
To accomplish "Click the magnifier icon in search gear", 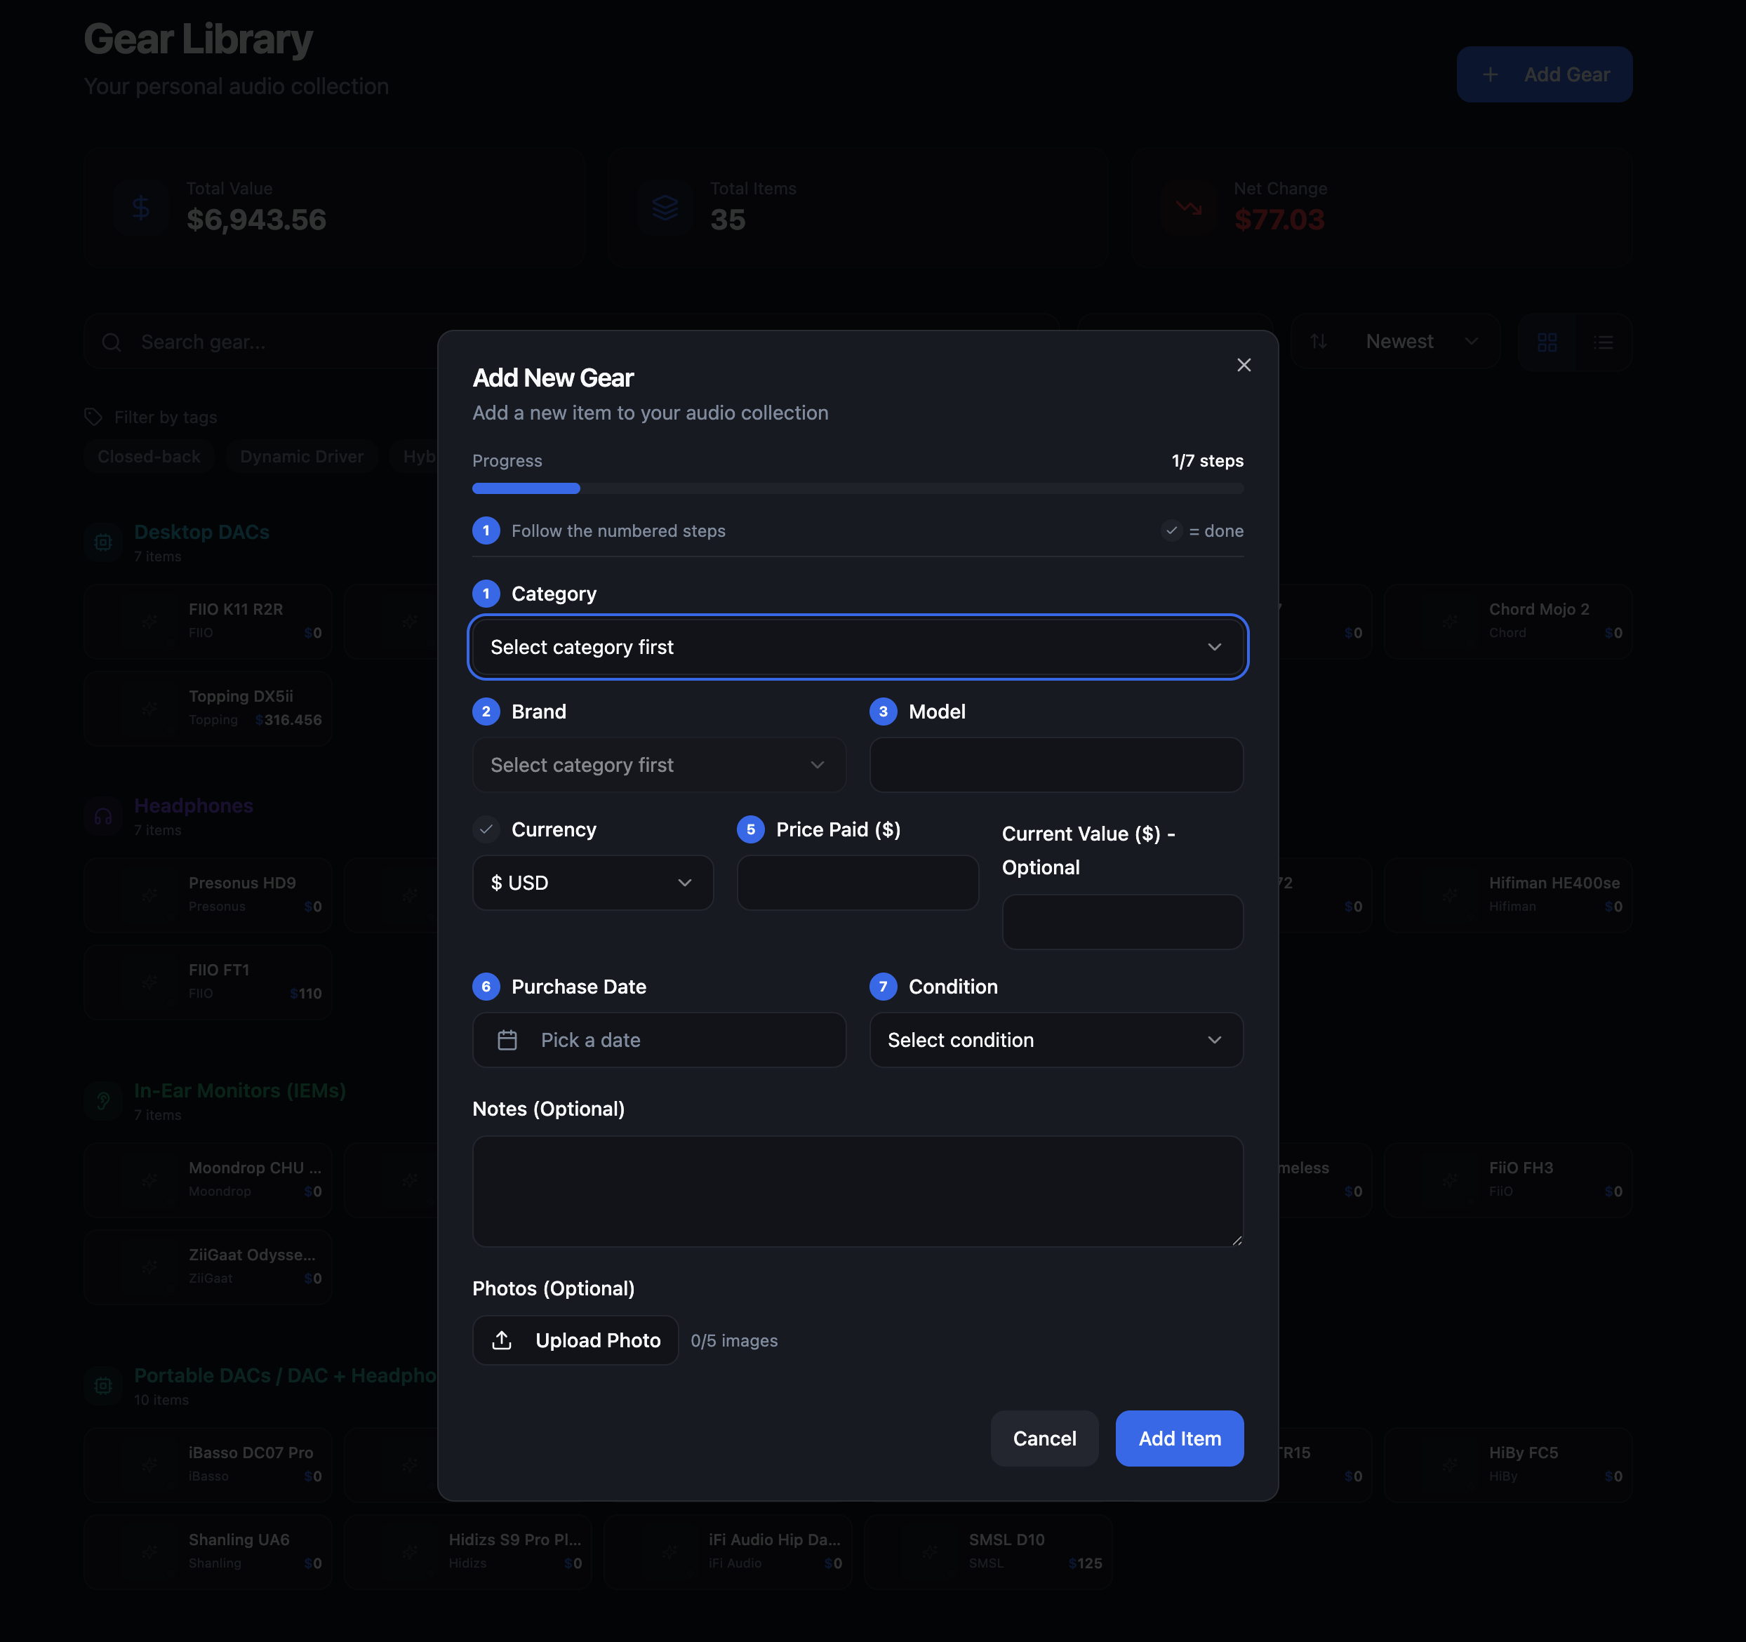I will 112,342.
